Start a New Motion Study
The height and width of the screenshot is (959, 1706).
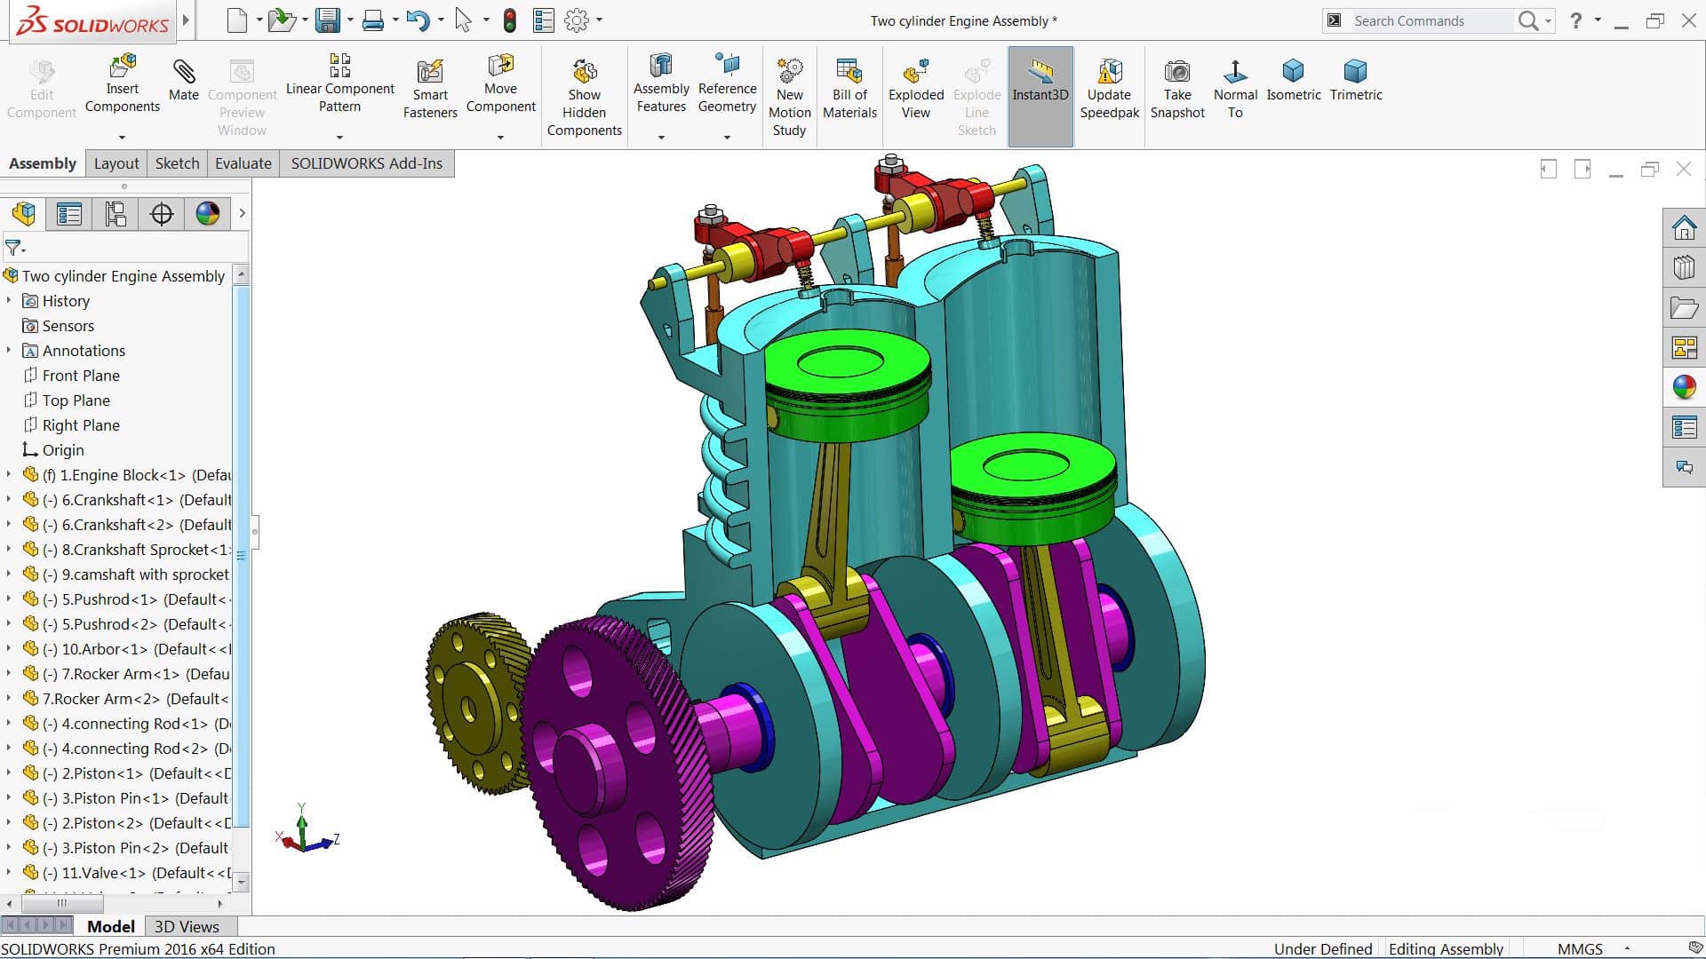789,98
